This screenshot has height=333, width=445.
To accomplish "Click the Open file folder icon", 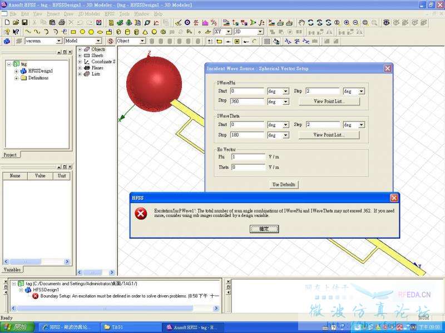I will [x=16, y=23].
